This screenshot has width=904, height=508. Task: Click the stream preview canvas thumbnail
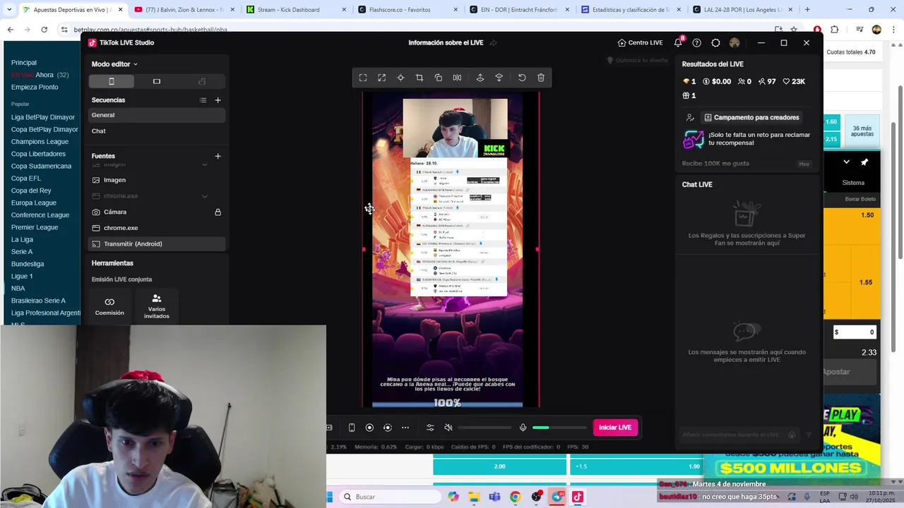pyautogui.click(x=451, y=250)
